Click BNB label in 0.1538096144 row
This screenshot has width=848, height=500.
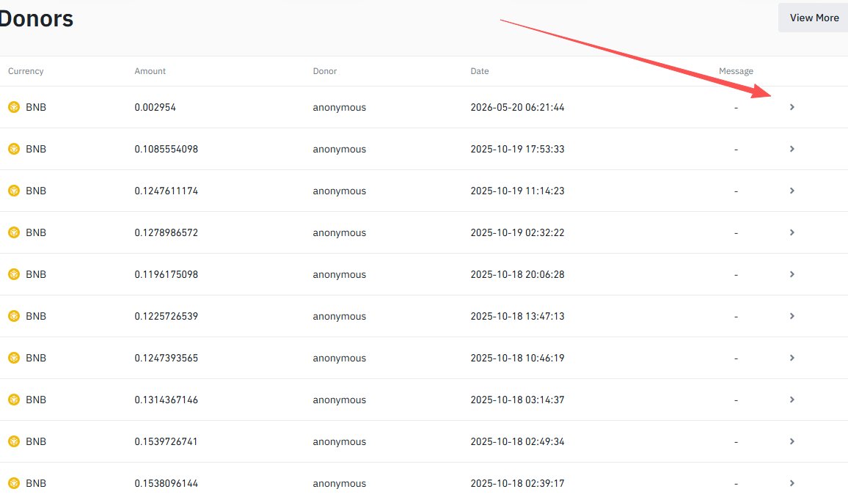tap(36, 483)
